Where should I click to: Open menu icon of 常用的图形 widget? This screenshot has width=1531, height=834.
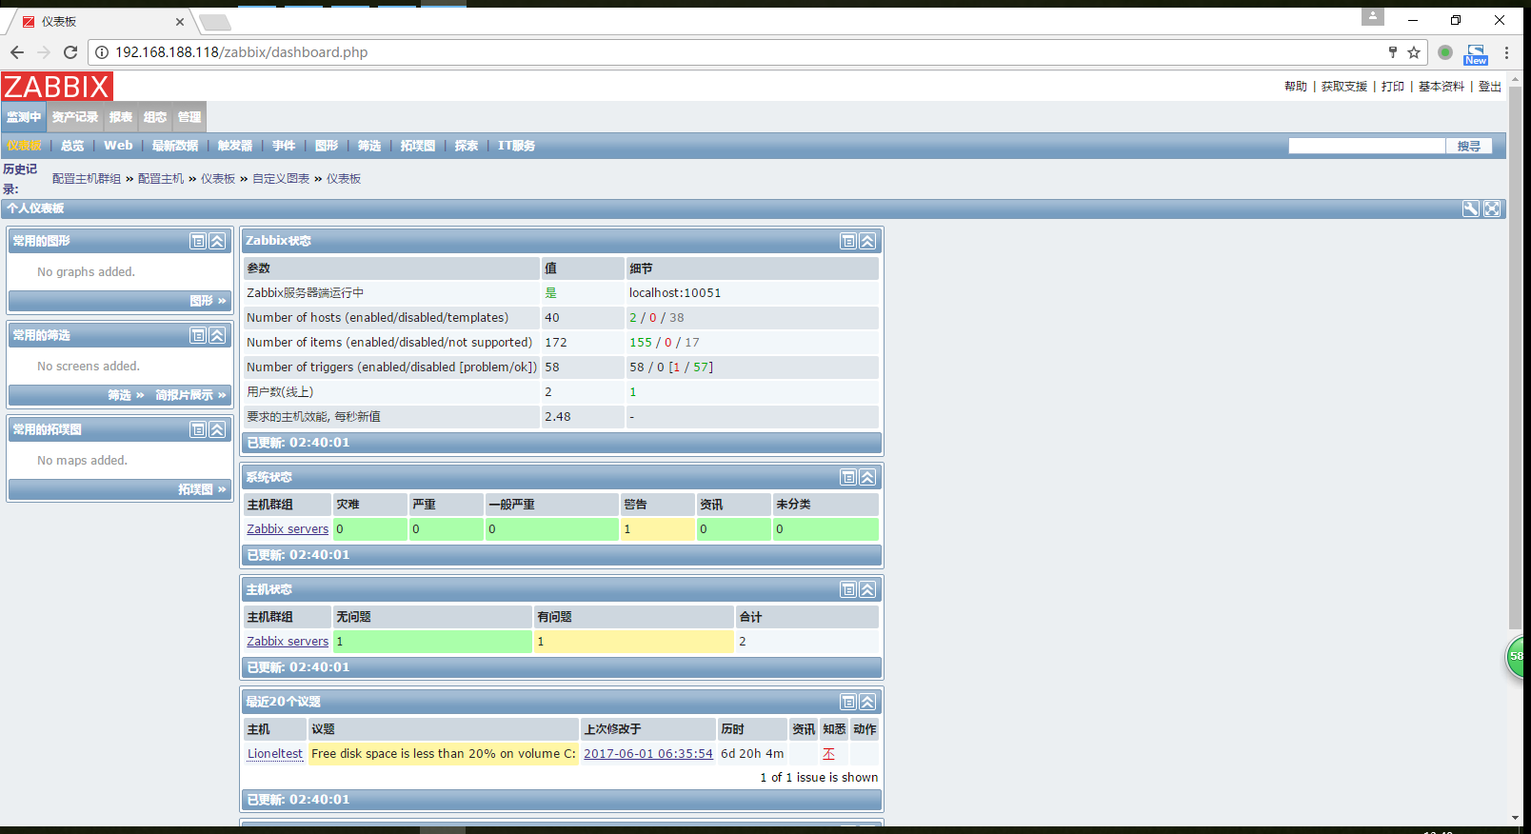(x=198, y=241)
